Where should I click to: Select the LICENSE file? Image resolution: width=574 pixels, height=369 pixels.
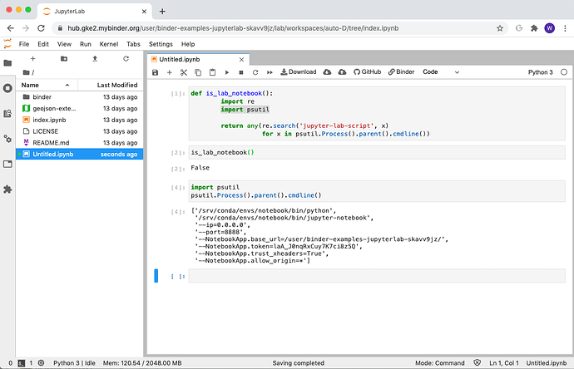pos(79,131)
